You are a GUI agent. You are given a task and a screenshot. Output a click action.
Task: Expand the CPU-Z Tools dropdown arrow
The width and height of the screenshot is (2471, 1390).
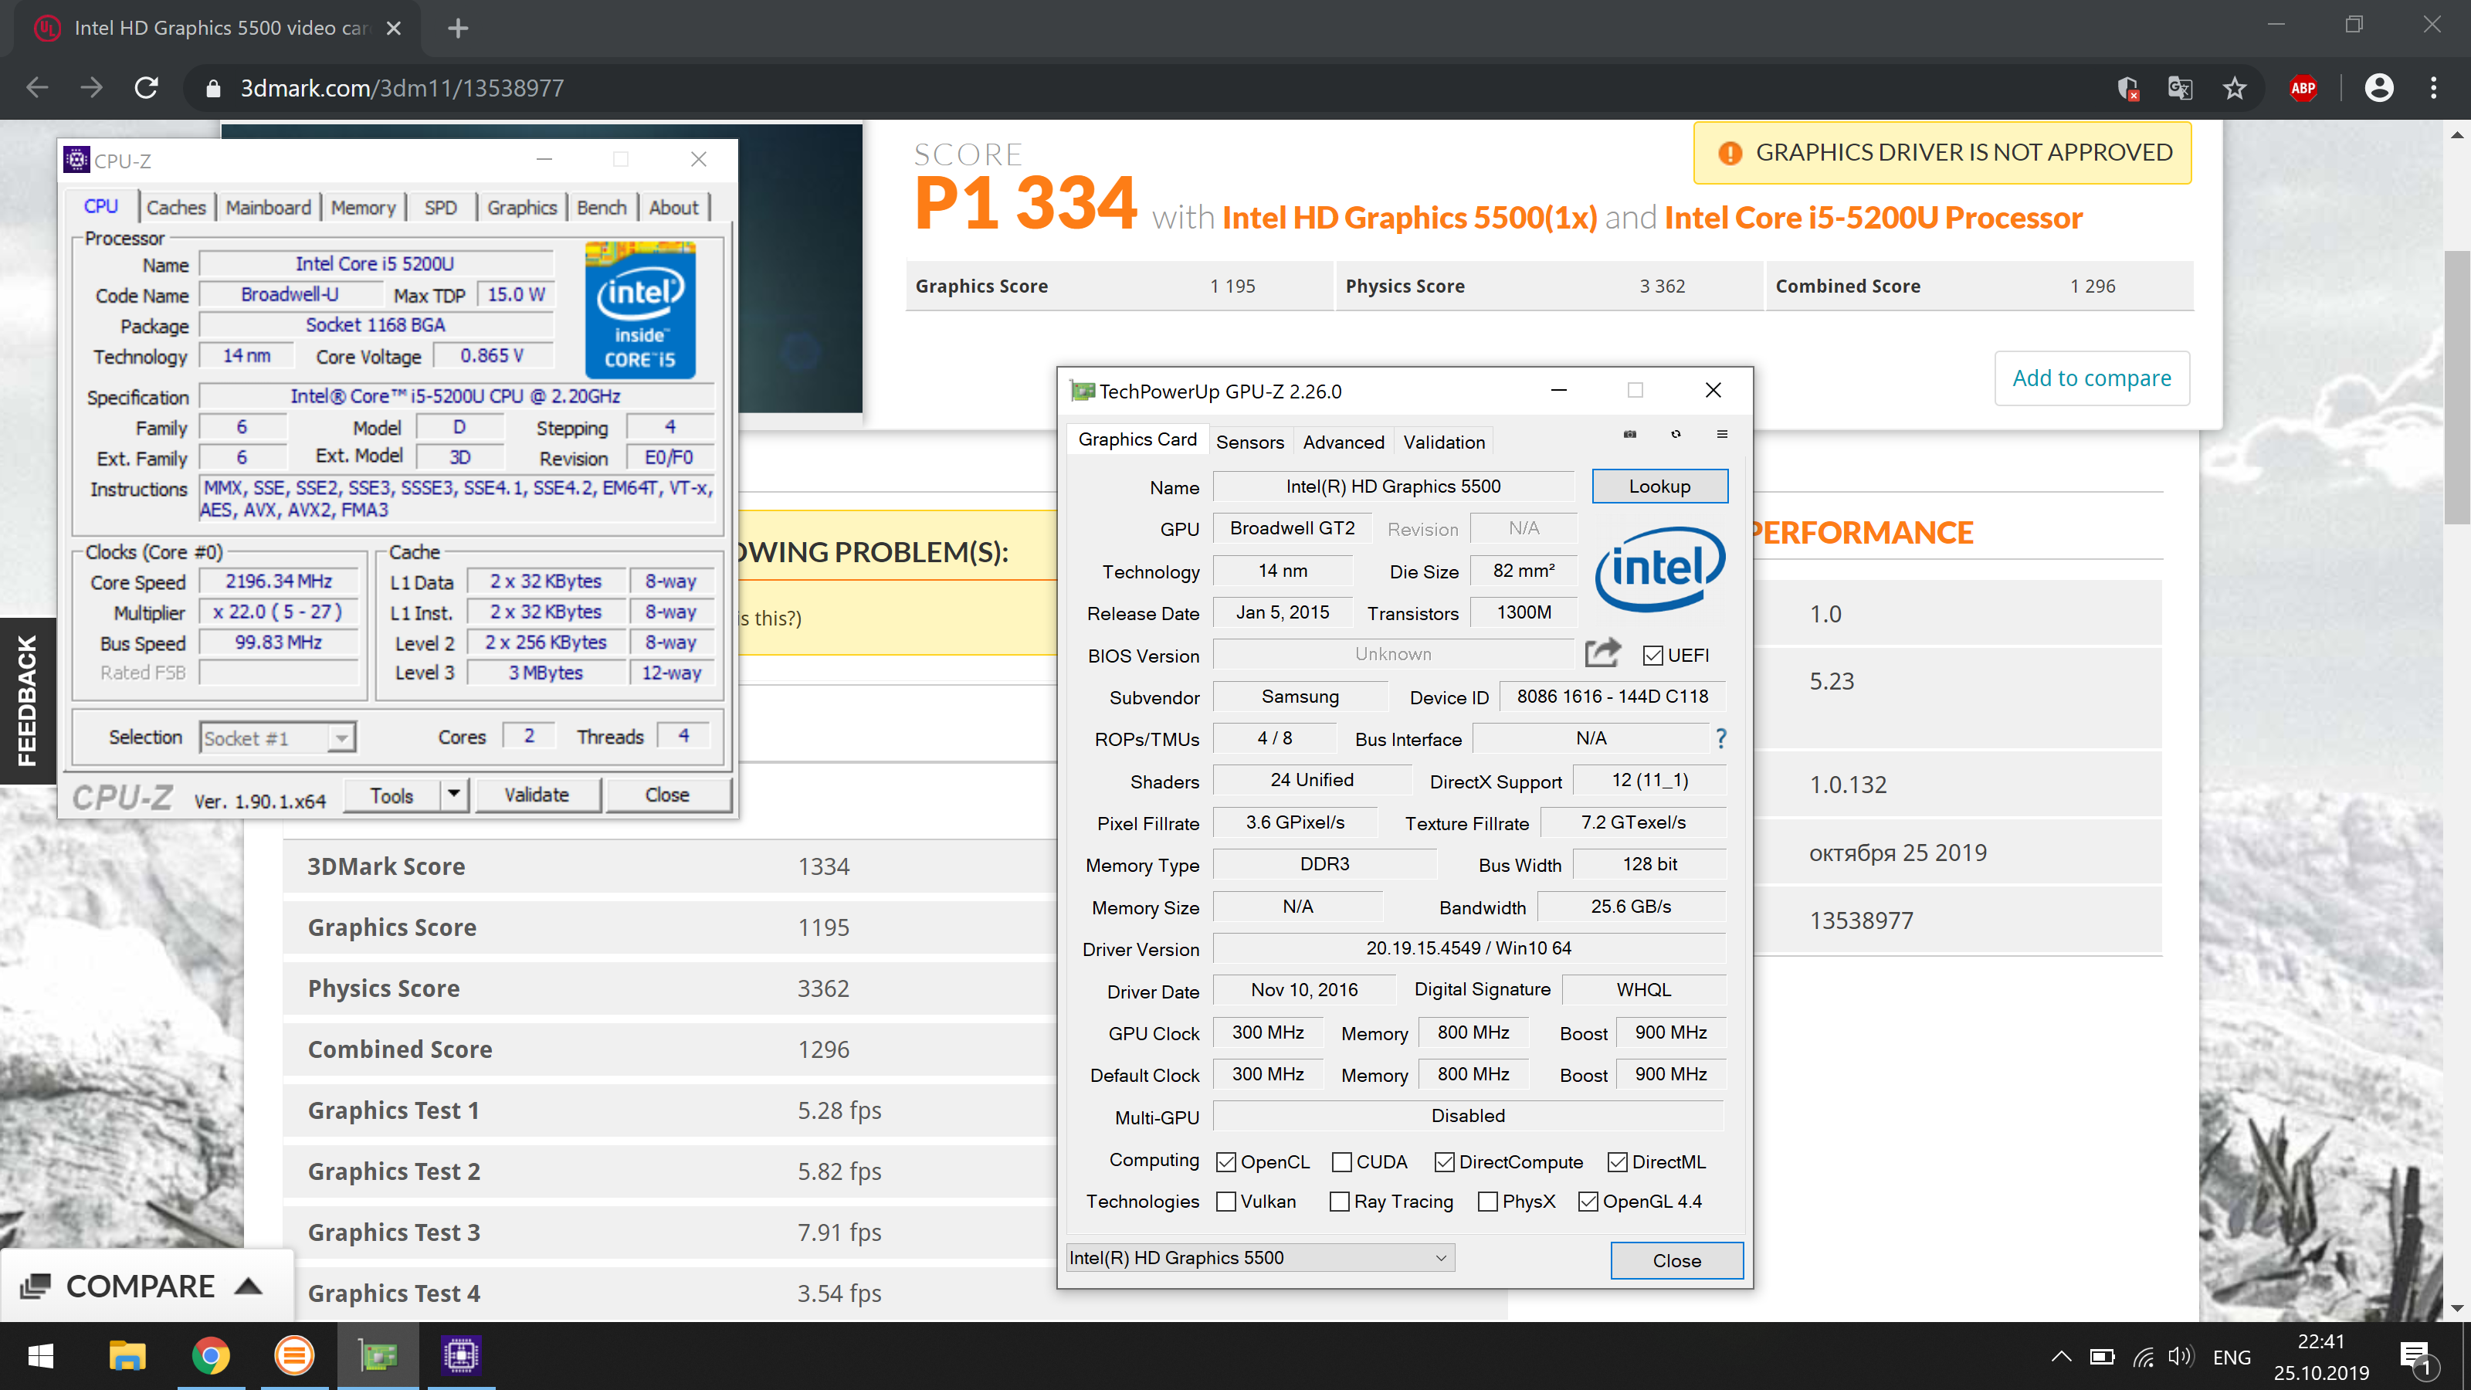(x=454, y=795)
